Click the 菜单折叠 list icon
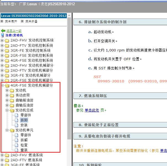 (22, 21)
